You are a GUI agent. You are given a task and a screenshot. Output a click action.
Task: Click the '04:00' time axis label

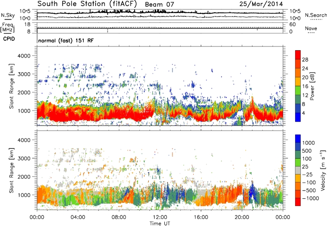pyautogui.click(x=78, y=217)
